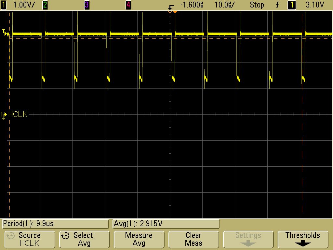The width and height of the screenshot is (333, 250).
Task: Click the Clear Meas softkey
Action: tap(193, 239)
